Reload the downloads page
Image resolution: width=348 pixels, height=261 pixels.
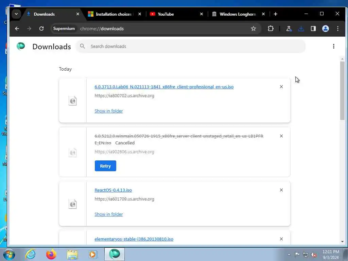point(41,29)
